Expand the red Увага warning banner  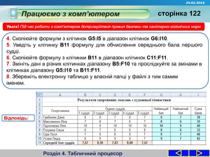(105, 26)
